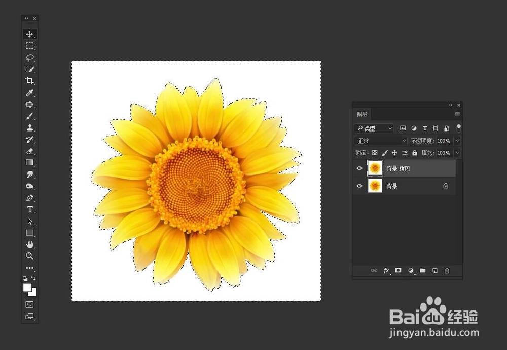
Task: Close the Layers panel
Action: click(x=458, y=105)
